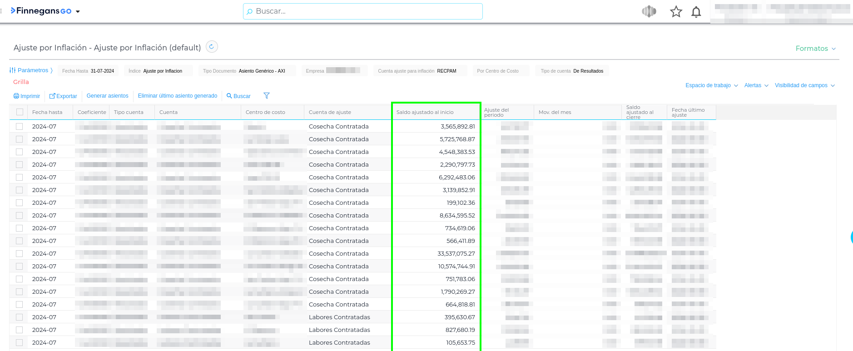Click Generar asientos
The width and height of the screenshot is (853, 351).
[107, 96]
